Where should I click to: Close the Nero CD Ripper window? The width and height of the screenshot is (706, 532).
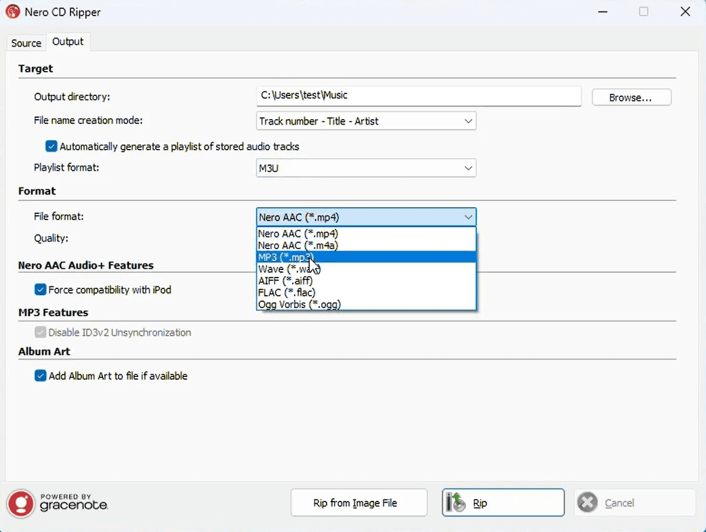click(x=685, y=12)
